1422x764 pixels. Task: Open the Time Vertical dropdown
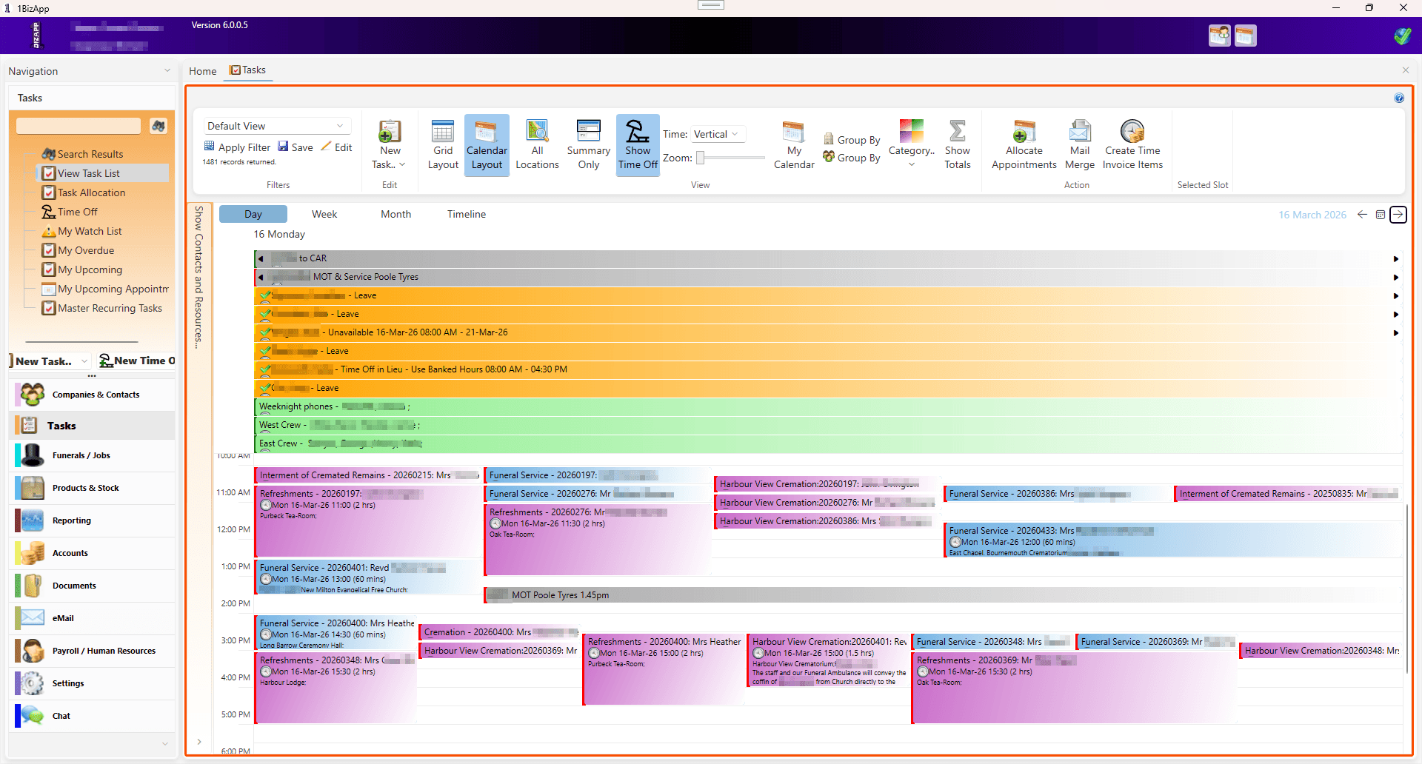coord(717,134)
